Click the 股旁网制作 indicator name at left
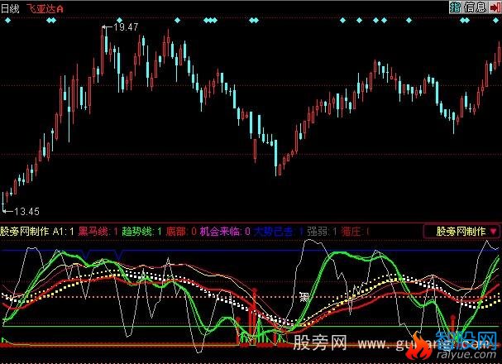 (25, 232)
